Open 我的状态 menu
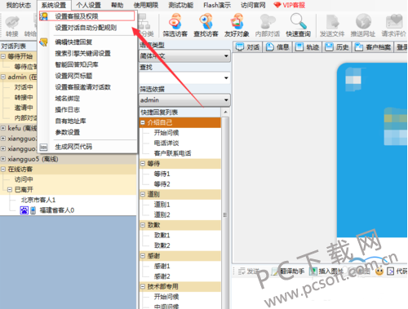The width and height of the screenshot is (408, 309). click(19, 5)
